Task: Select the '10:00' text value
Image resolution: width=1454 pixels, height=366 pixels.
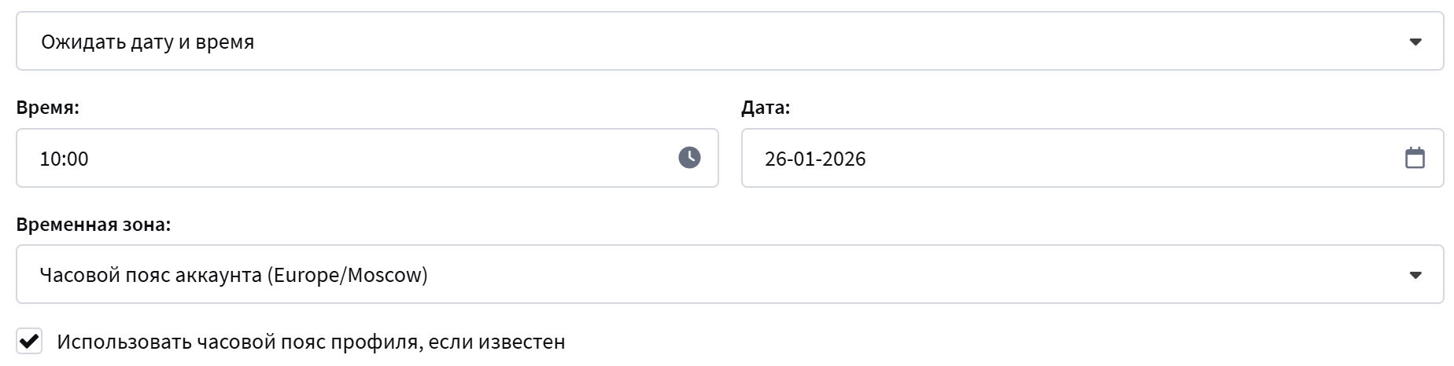Action: (x=64, y=159)
